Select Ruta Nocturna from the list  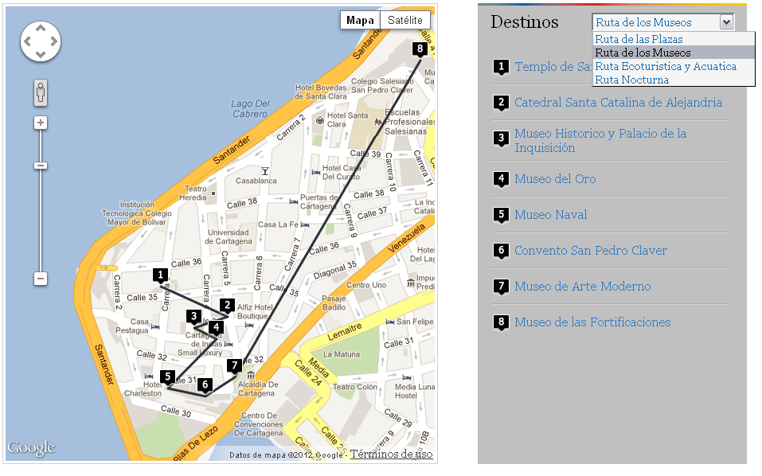click(x=632, y=80)
